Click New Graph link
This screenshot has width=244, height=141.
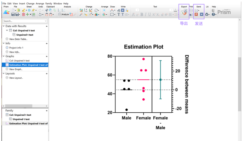point(16,69)
